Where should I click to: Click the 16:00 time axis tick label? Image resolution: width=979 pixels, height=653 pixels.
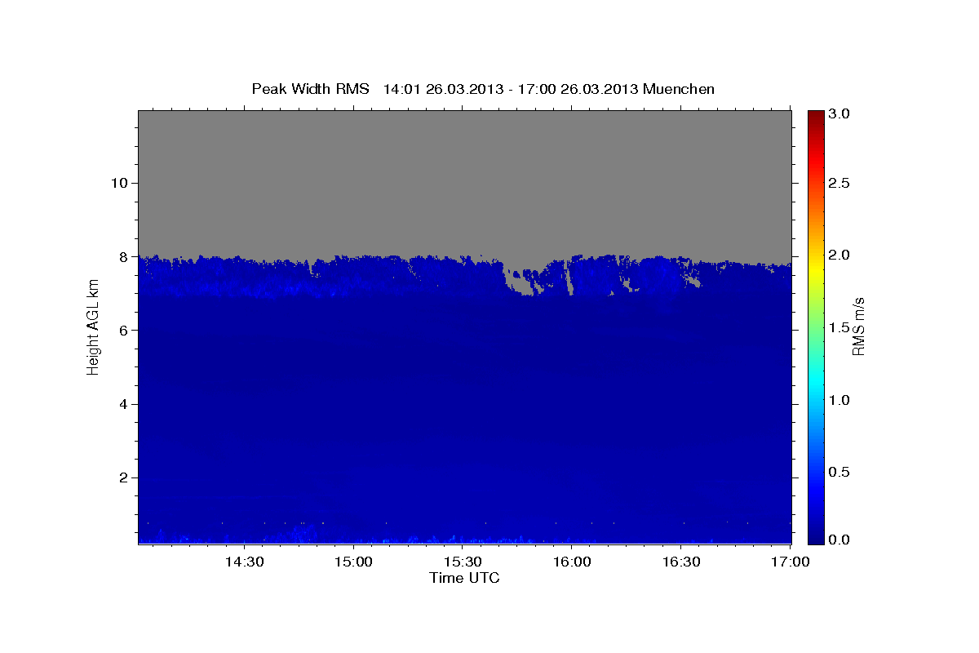571,562
